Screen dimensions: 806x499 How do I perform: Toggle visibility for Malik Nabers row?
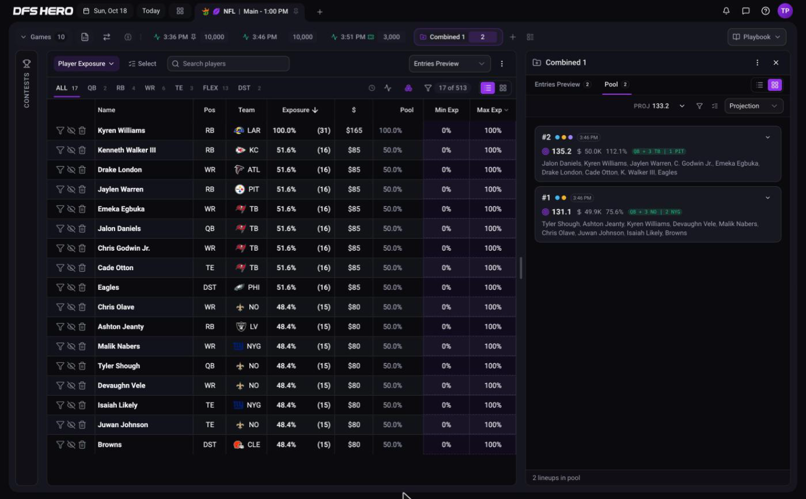click(71, 346)
